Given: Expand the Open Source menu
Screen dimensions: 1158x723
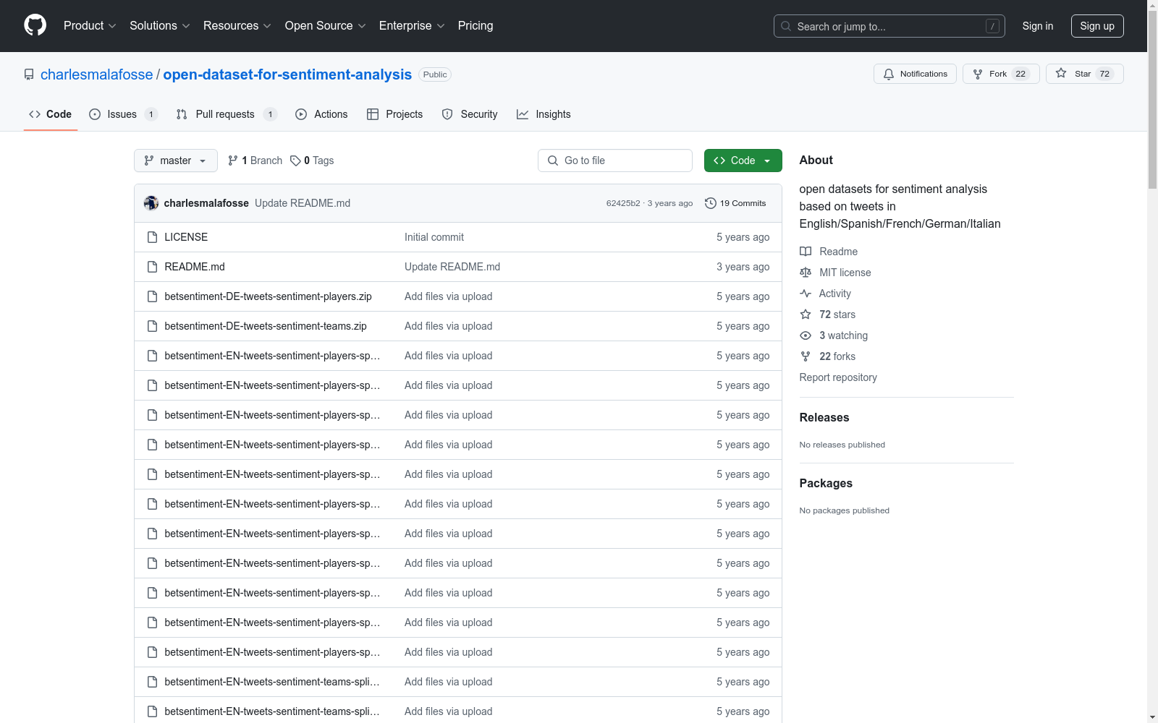Looking at the screenshot, I should click(x=326, y=25).
